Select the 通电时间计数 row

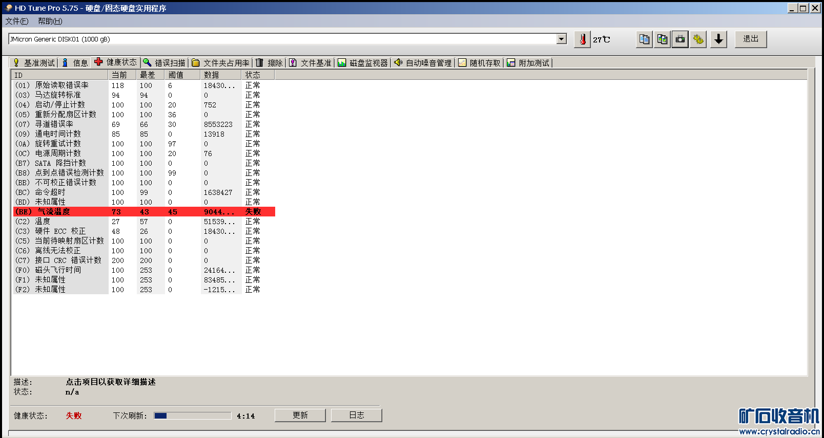tap(144, 134)
